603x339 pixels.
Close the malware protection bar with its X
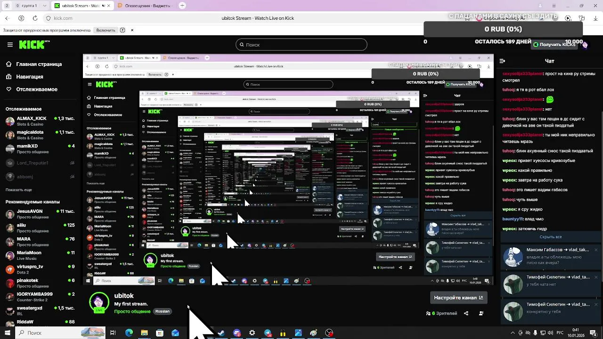(132, 30)
